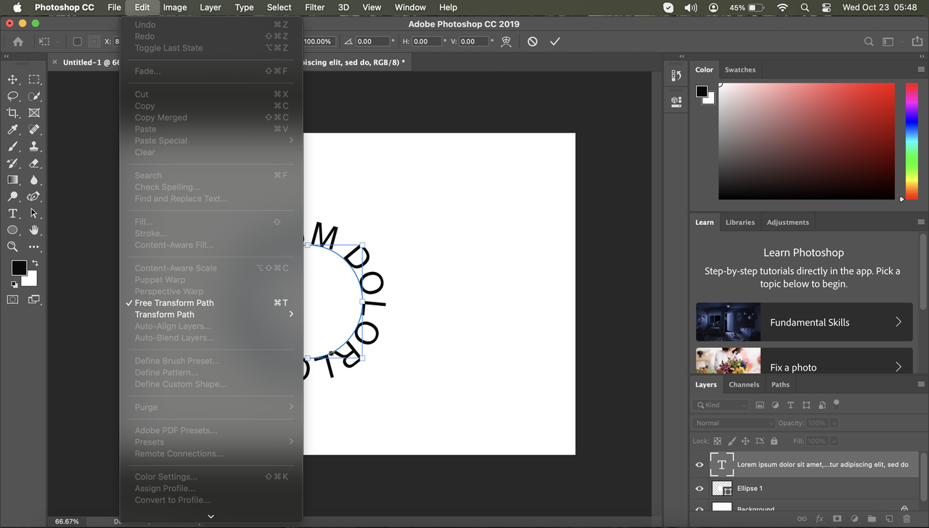Click the 66.67% zoom field at bottom left
The height and width of the screenshot is (528, 929).
pos(67,521)
